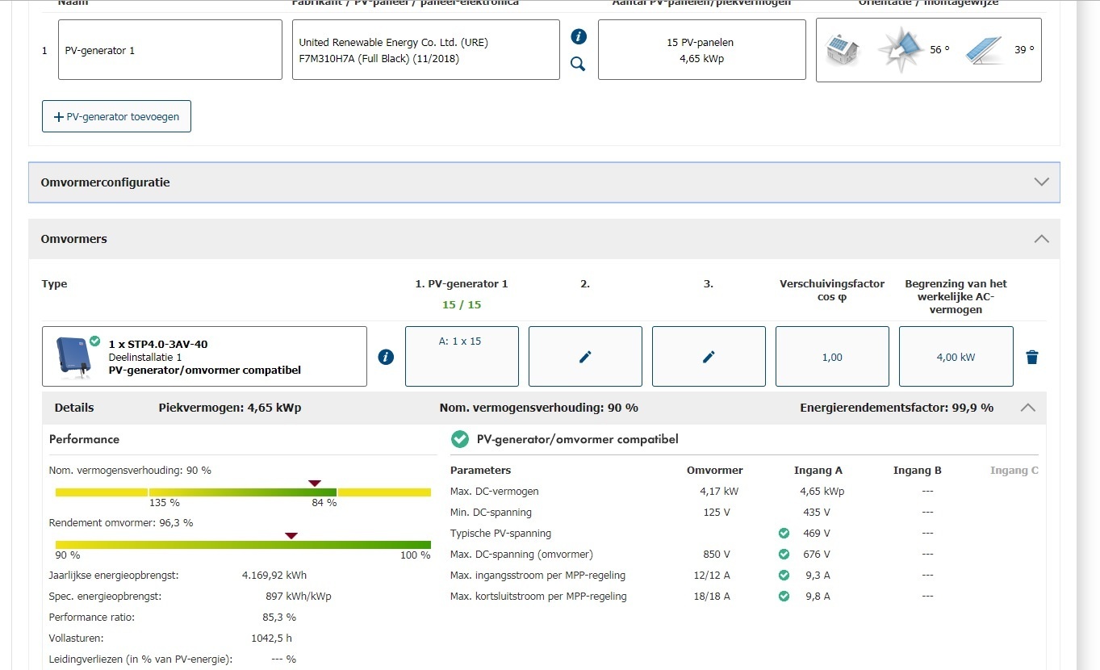Click the info icon next to PV-paneel field
The width and height of the screenshot is (1100, 670).
(x=579, y=36)
